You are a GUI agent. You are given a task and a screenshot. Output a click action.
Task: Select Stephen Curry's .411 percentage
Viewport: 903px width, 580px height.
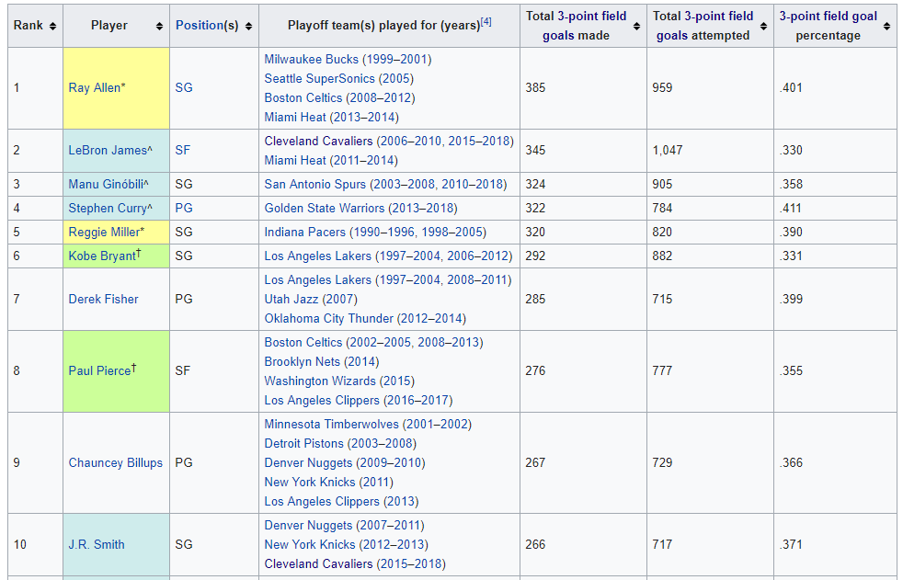coord(790,209)
